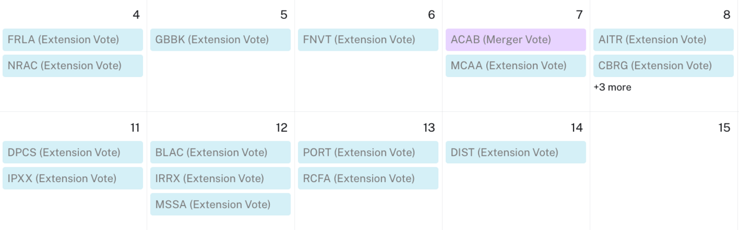
Task: Open the NRAC (Extension Vote) event
Action: click(73, 66)
